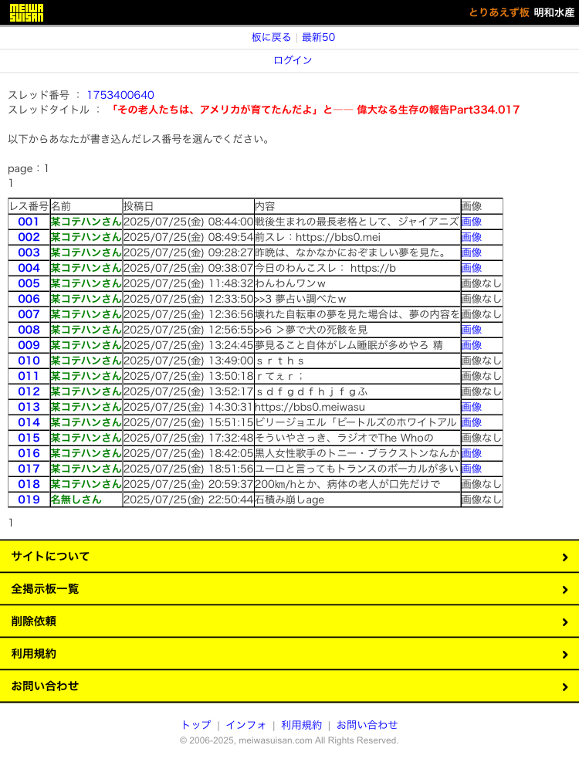579x762 pixels.
Task: Select response number 019
Action: 29,500
